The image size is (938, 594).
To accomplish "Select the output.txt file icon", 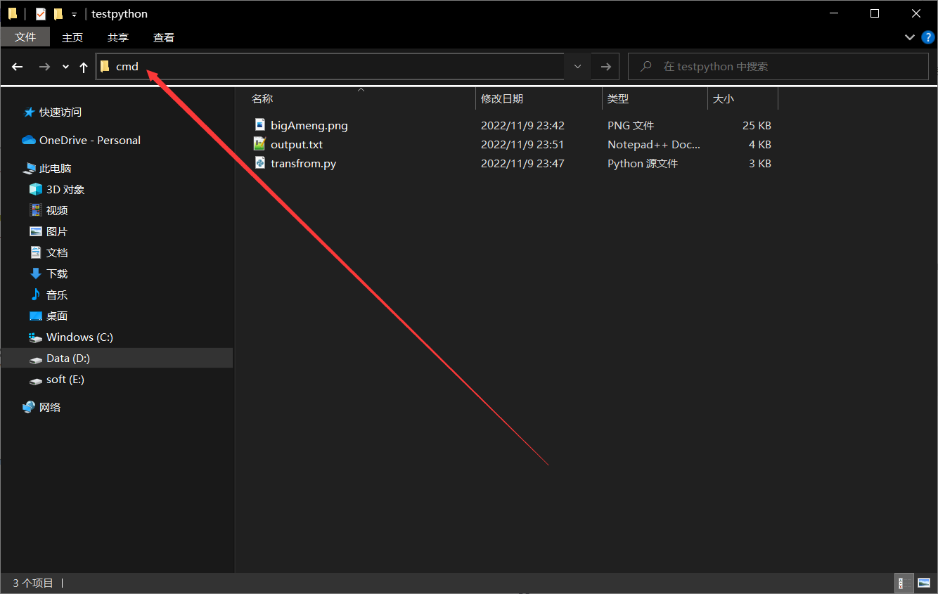I will coord(259,144).
